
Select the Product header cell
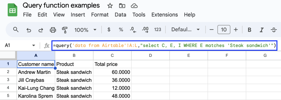tap(74, 64)
